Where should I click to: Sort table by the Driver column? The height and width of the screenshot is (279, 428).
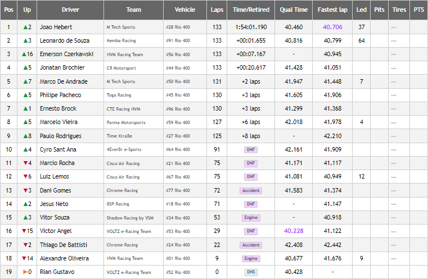70,10
